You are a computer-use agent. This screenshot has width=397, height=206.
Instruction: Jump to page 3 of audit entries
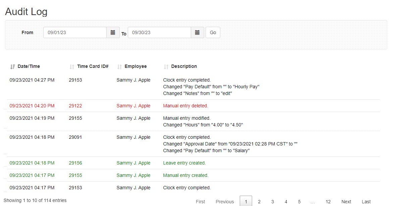coord(273,202)
